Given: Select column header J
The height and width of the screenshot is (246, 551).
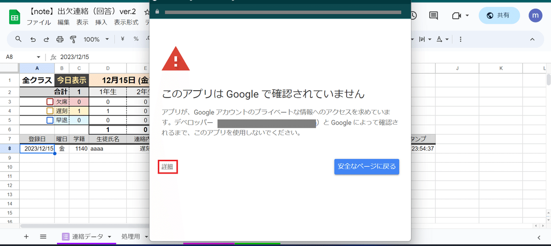Looking at the screenshot, I should click(457, 68).
